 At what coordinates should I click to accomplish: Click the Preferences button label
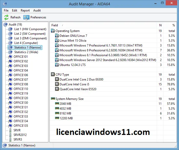pyautogui.click(x=38, y=17)
